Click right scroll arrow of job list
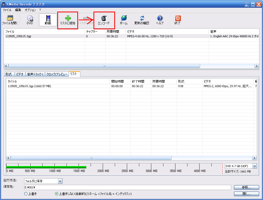 [x=254, y=158]
